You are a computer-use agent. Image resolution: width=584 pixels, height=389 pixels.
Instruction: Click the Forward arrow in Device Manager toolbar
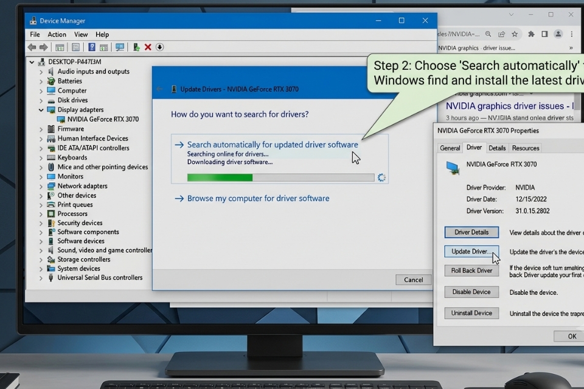click(x=44, y=47)
